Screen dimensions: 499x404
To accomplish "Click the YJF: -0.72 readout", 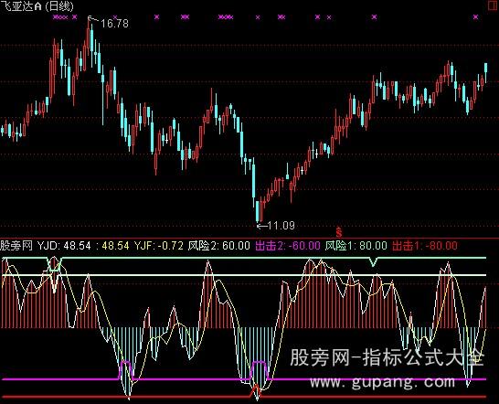I will (x=159, y=246).
